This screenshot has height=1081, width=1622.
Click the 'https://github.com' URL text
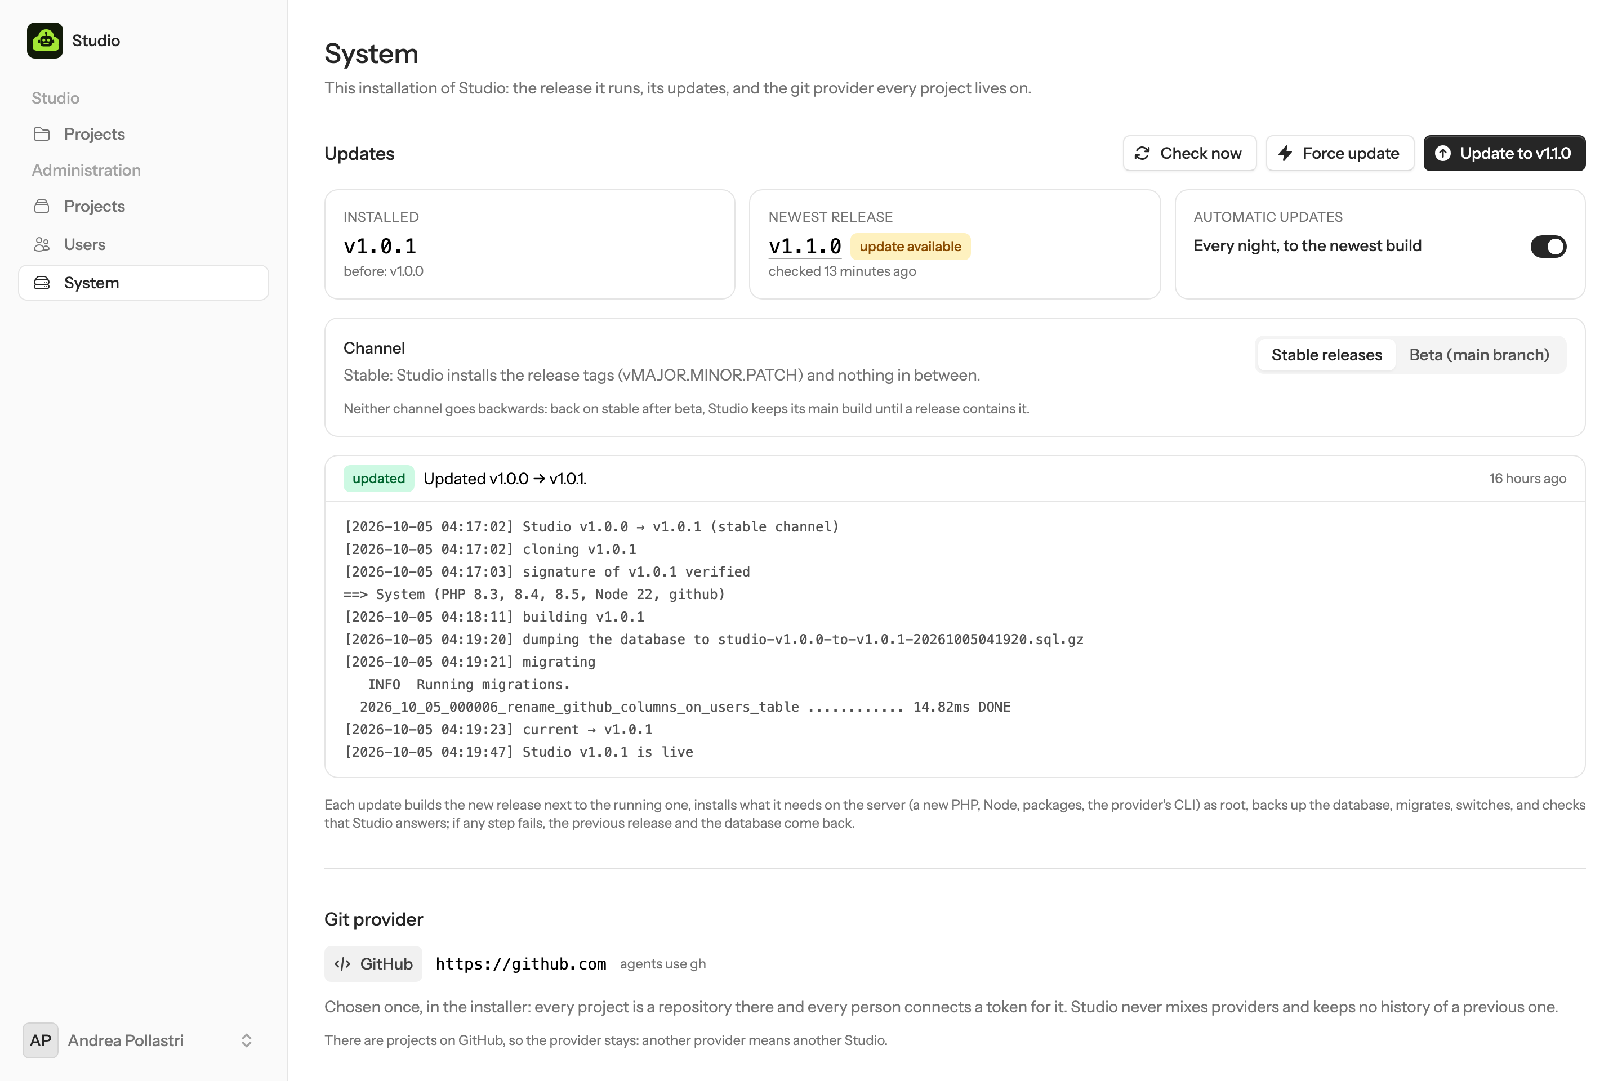520,964
